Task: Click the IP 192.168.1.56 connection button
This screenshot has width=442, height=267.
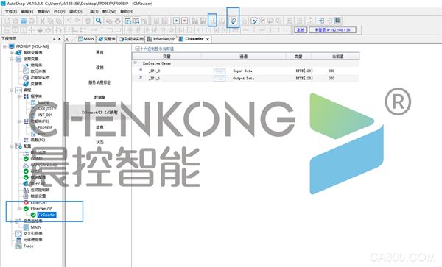Action: click(x=333, y=30)
